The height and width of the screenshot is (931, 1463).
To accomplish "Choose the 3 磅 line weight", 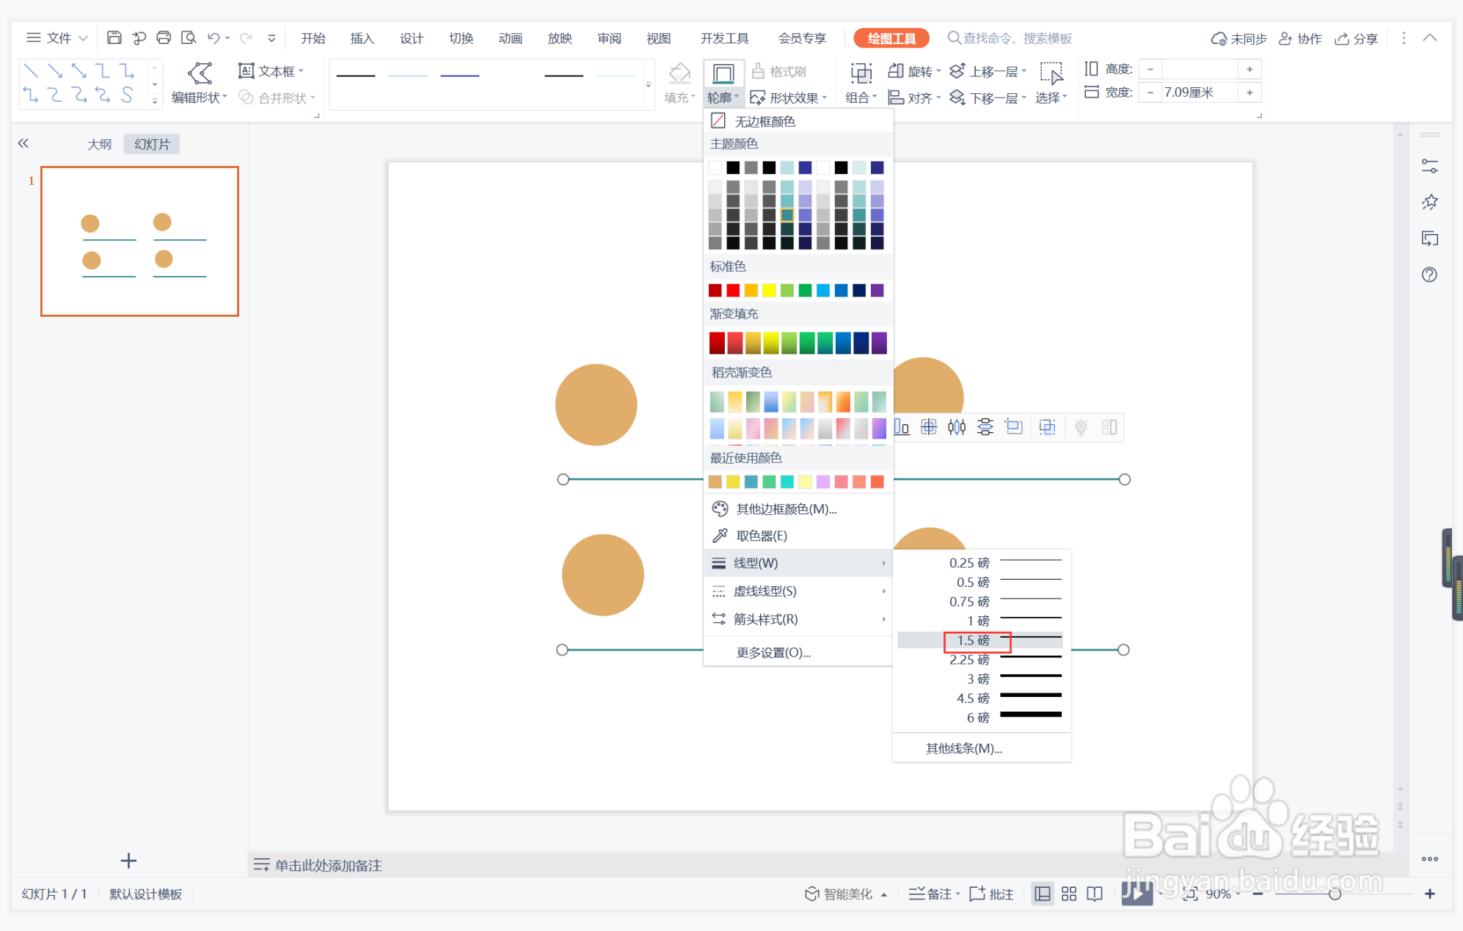I will 980,679.
